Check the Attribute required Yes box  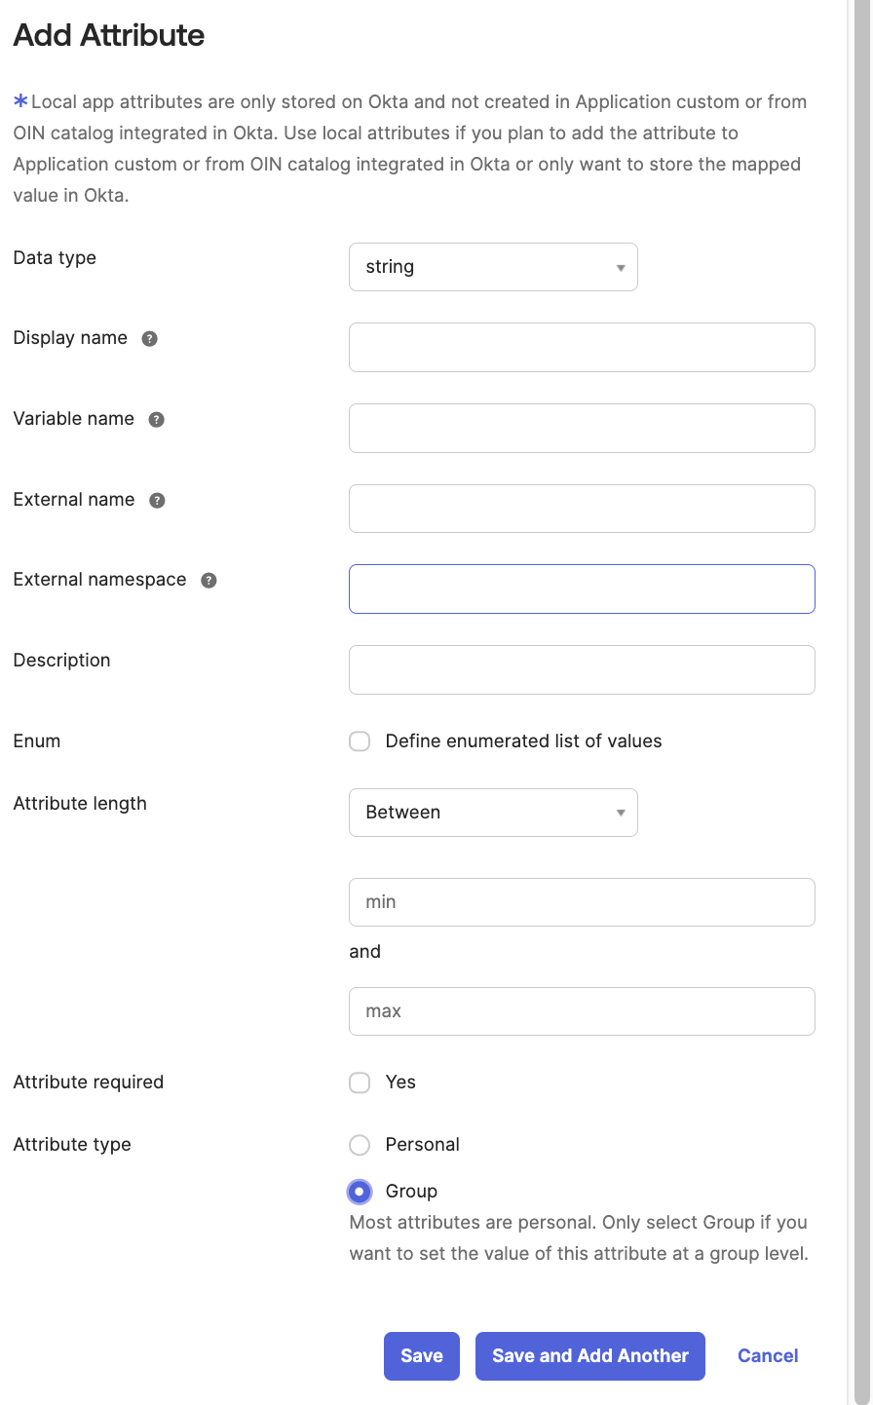coord(361,1082)
